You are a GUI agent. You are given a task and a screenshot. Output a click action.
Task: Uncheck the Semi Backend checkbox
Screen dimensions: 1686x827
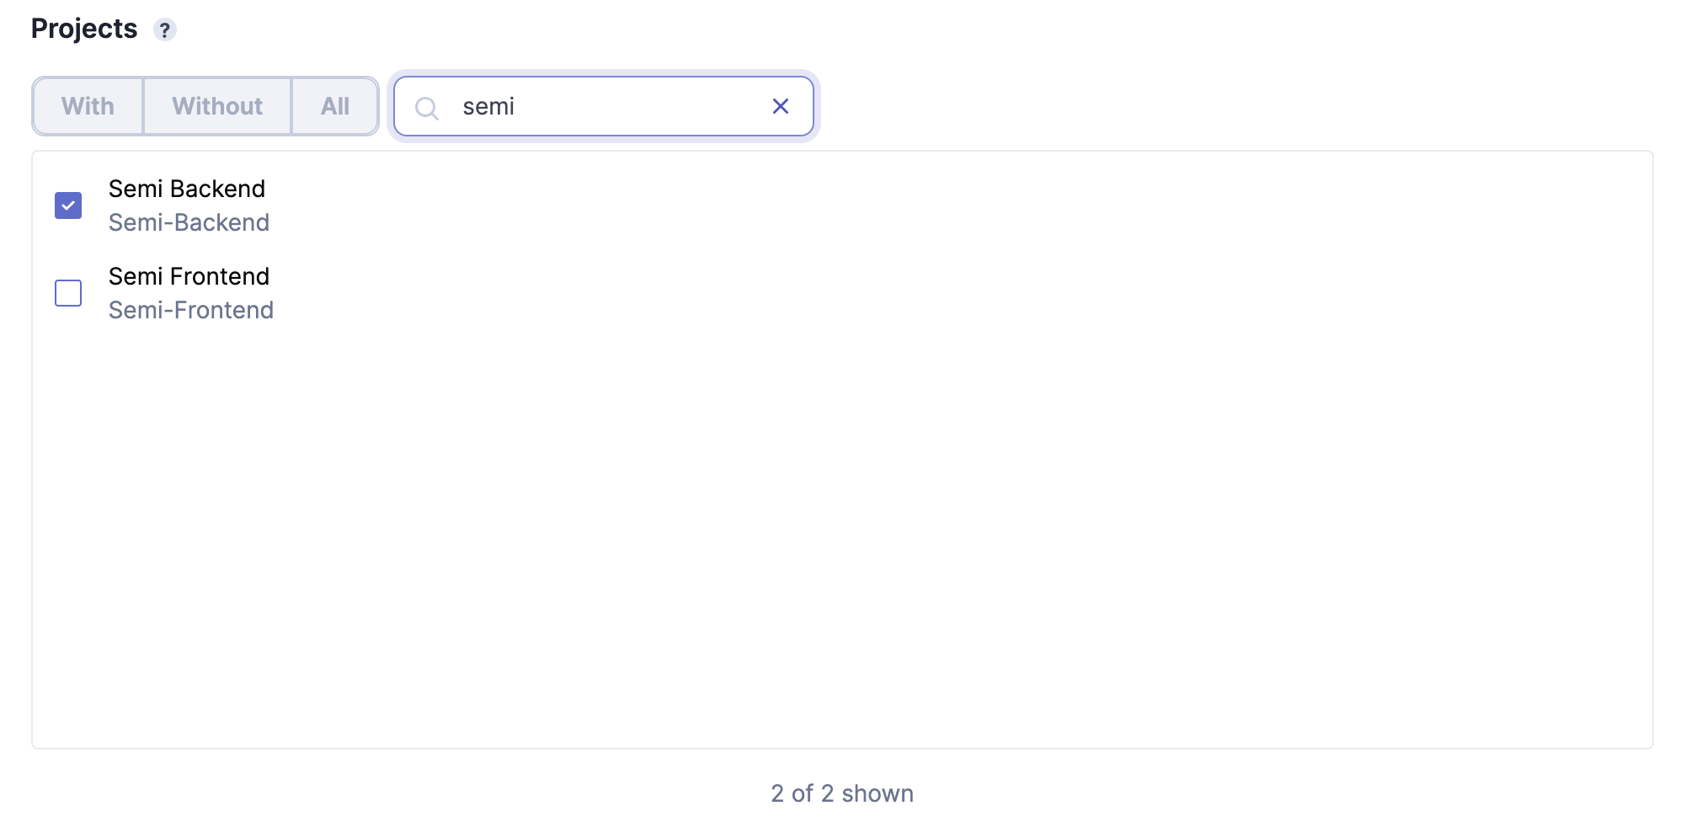[x=68, y=205]
